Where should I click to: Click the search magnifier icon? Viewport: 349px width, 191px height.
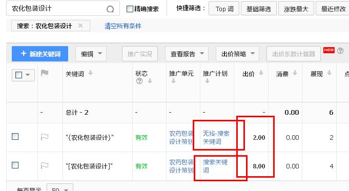(110, 9)
